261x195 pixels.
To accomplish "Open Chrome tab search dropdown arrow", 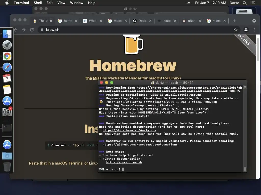I will coord(254,21).
